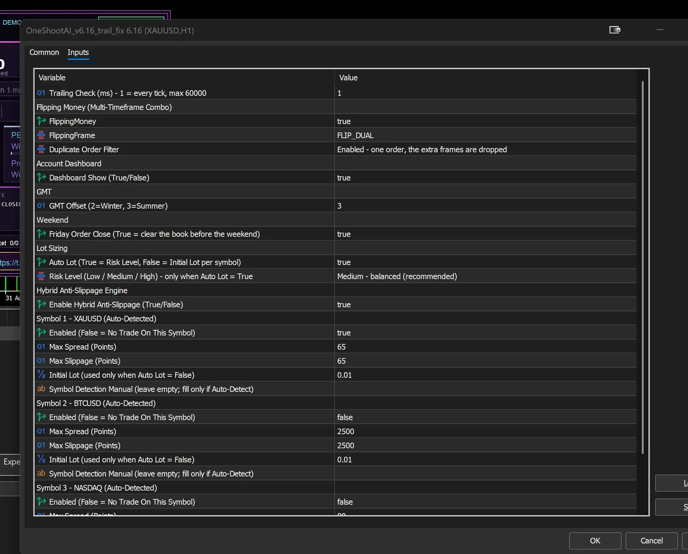The width and height of the screenshot is (688, 554).
Task: Click the Initial Lot fraction icon under BTCUSD
Action: (41, 459)
